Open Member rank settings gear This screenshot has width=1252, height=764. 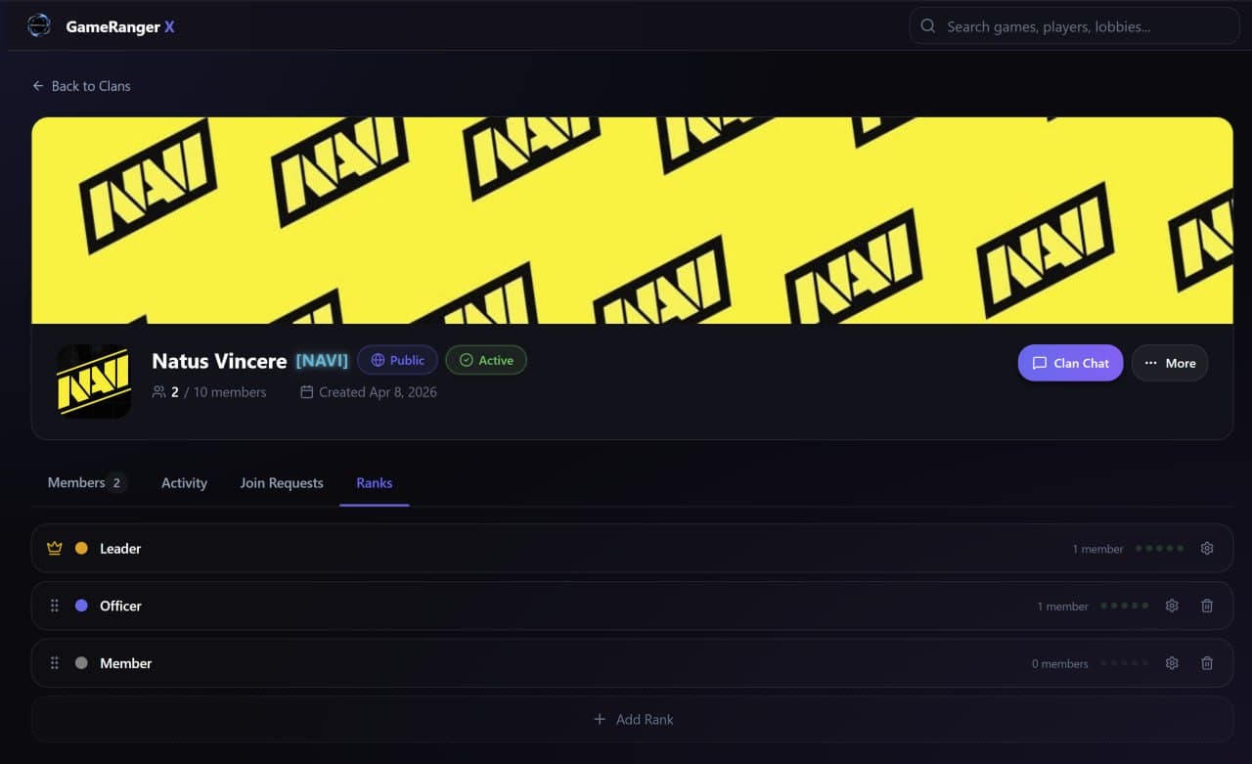[x=1172, y=663]
